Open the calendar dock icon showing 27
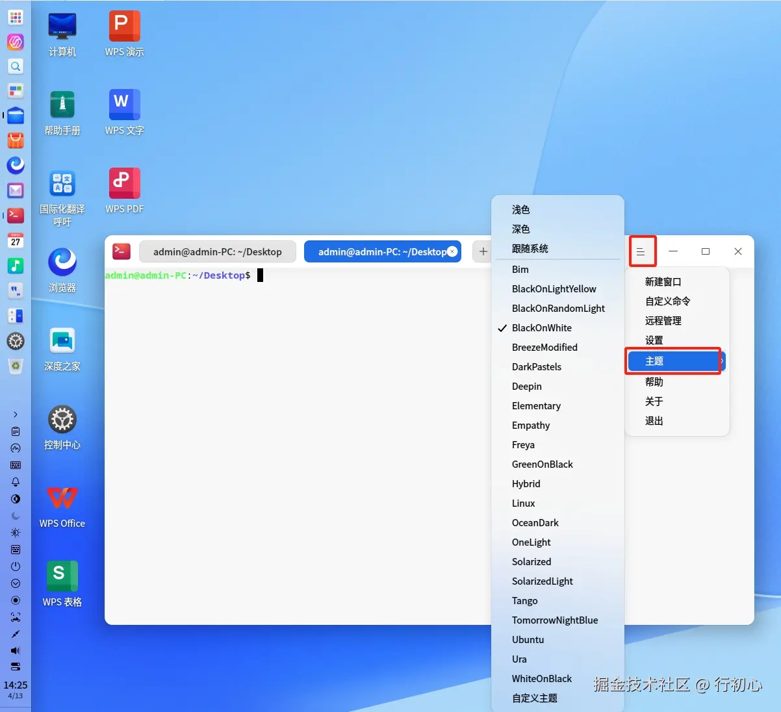781x712 pixels. click(16, 240)
